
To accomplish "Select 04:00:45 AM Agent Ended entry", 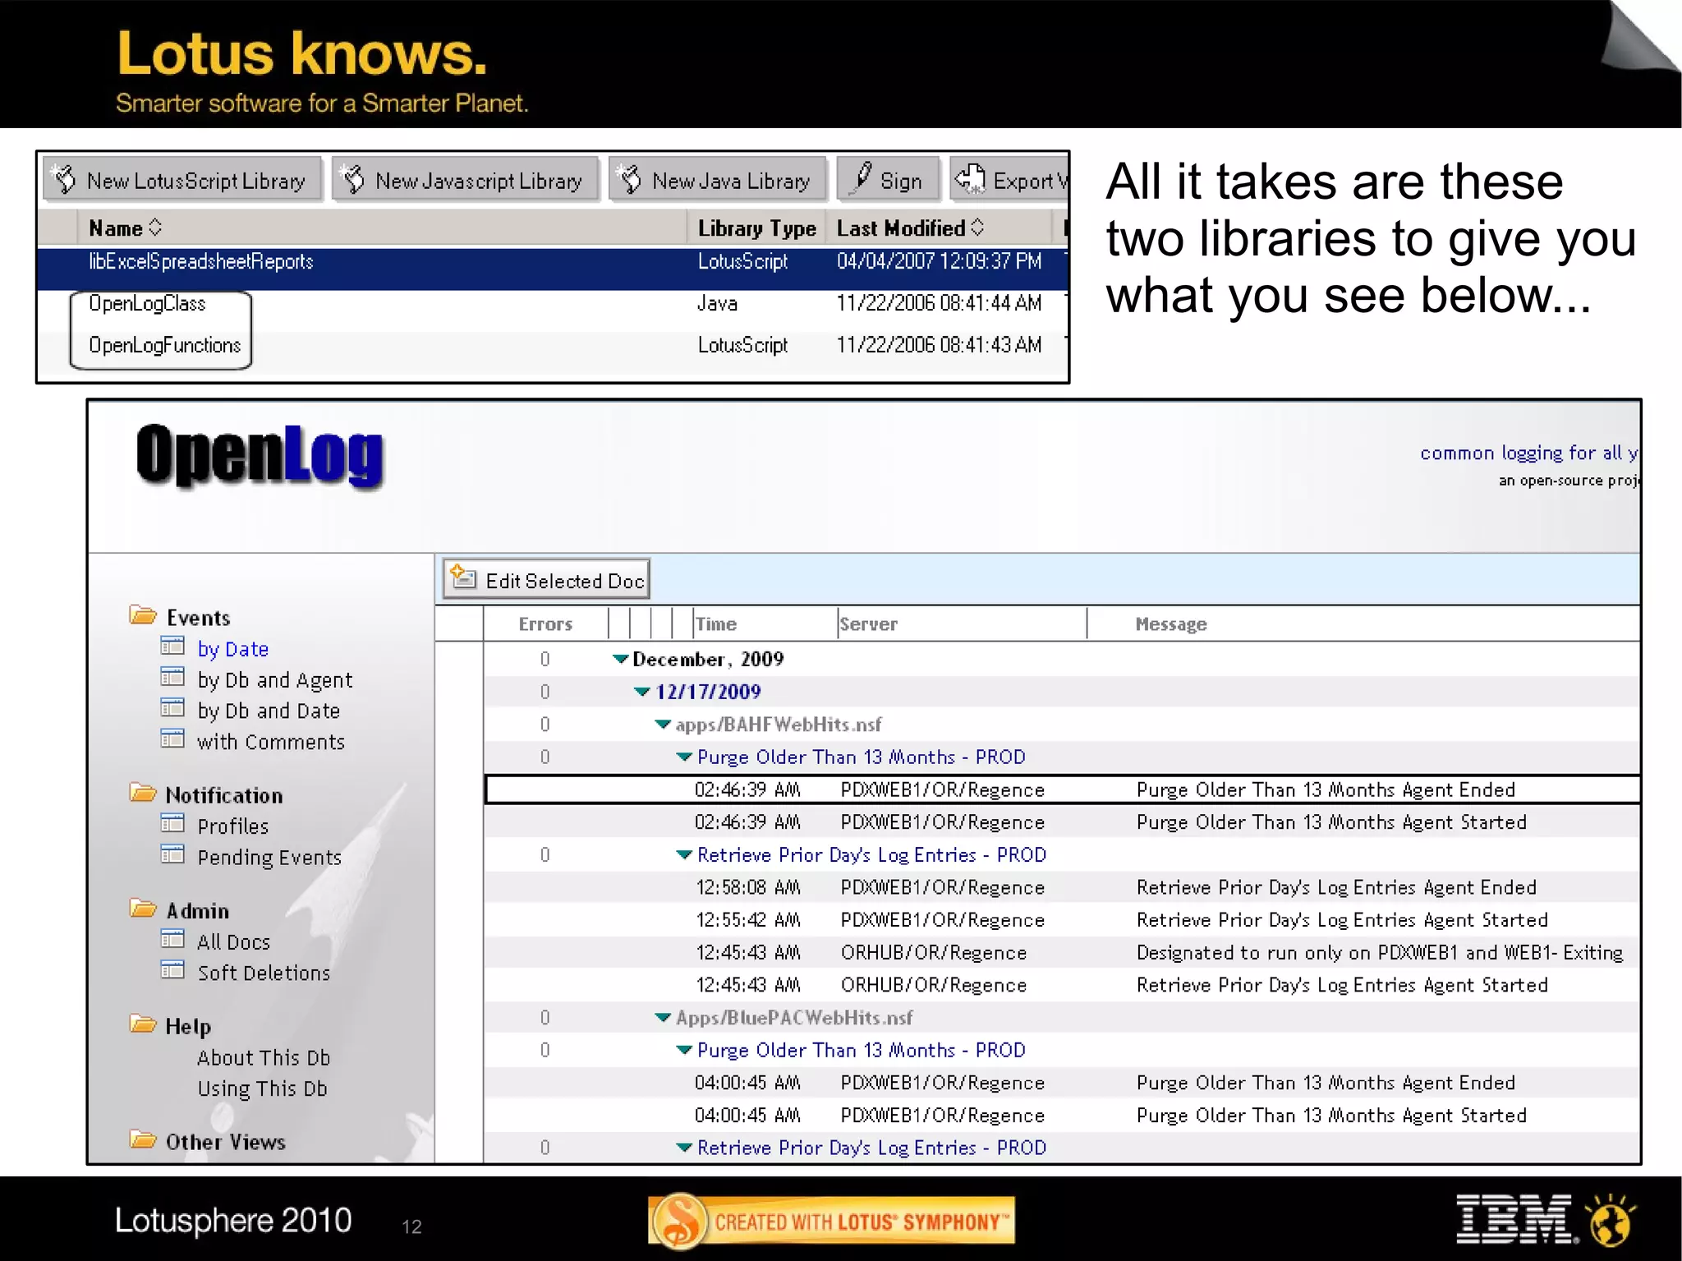I will pyautogui.click(x=1062, y=1083).
